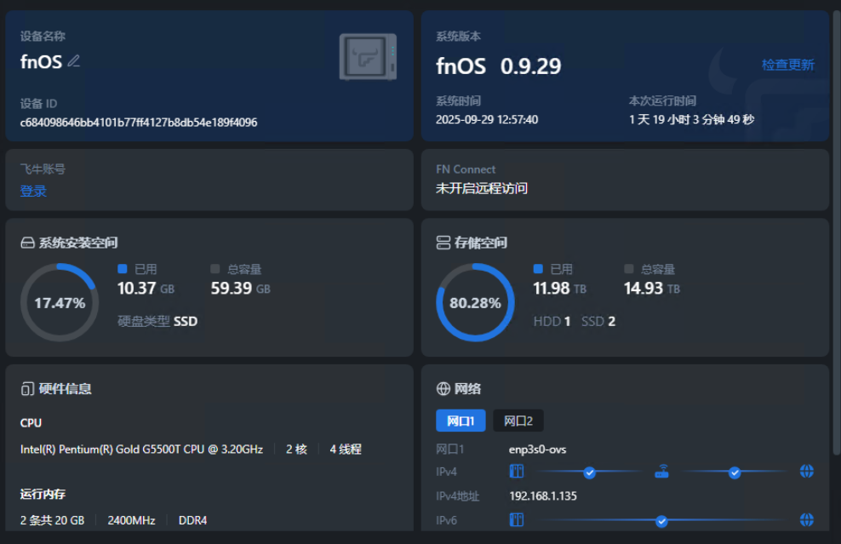Click 未开启远程访问 under FN Connect
The image size is (841, 544).
(x=482, y=188)
